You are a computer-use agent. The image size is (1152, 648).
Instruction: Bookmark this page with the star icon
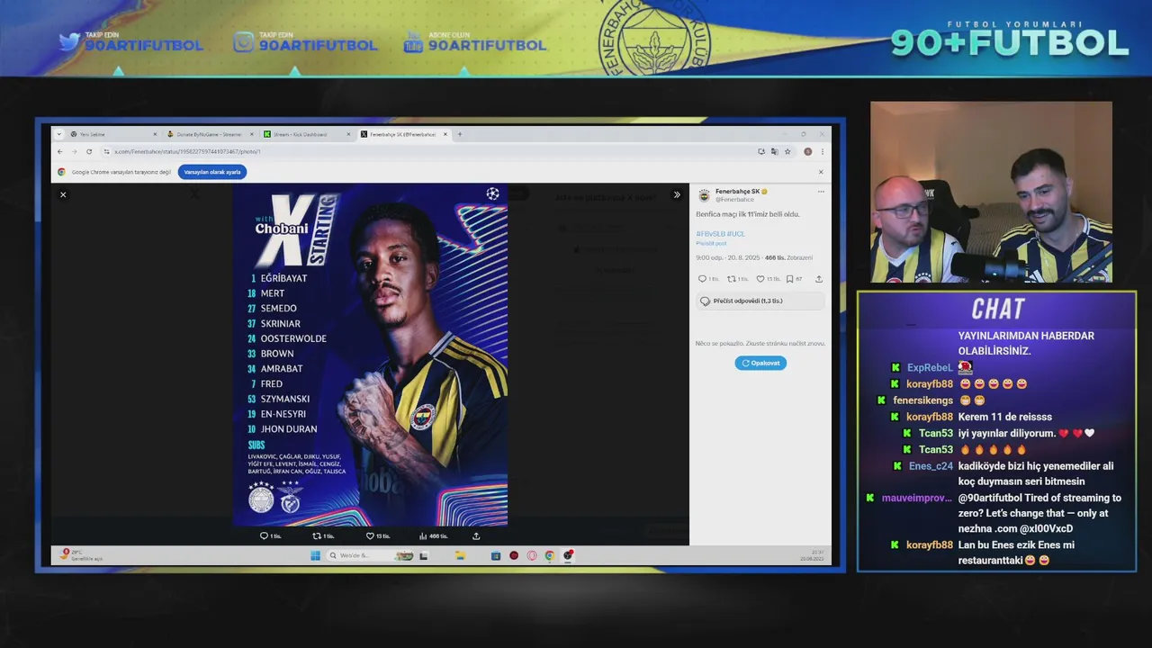[787, 151]
